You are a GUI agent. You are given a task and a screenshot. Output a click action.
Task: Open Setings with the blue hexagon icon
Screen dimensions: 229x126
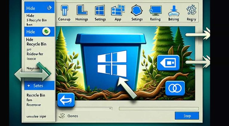tap(137, 10)
